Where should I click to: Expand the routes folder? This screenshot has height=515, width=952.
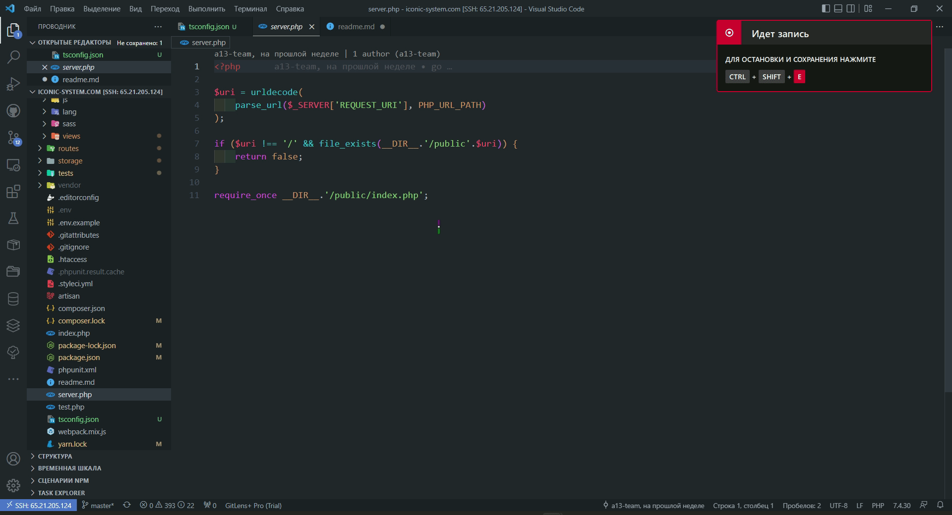[68, 149]
